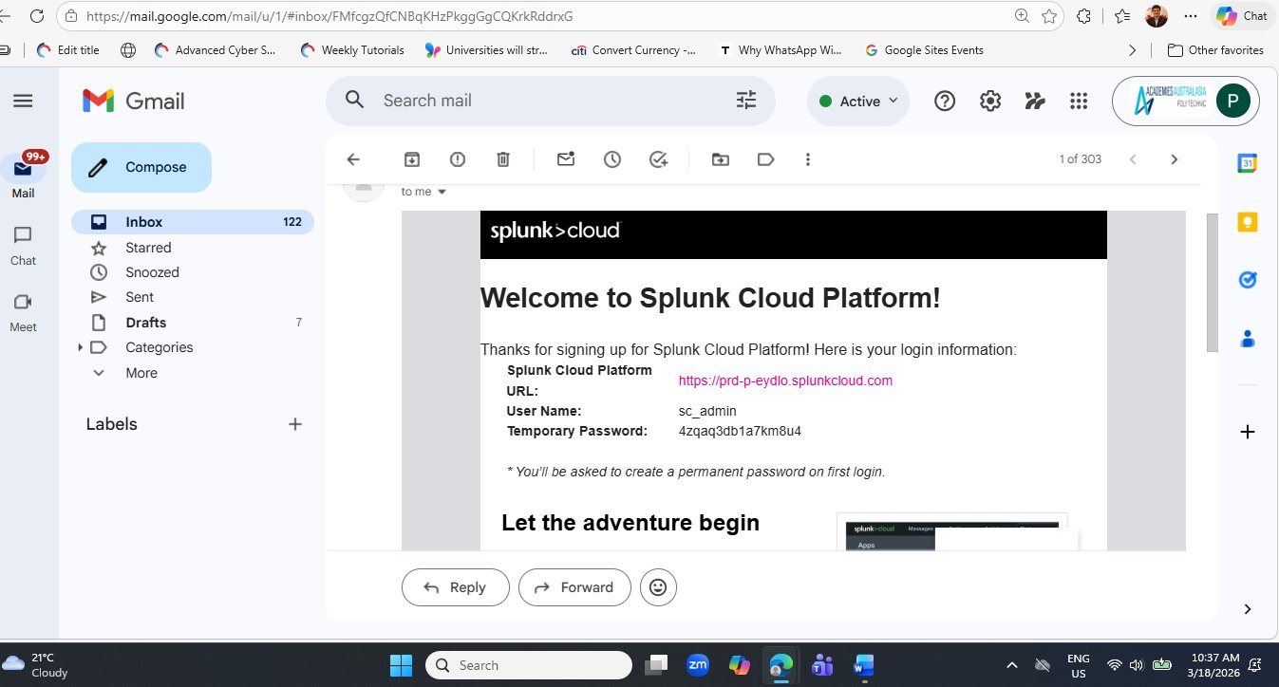Toggle the main Gmail navigation menu
The width and height of the screenshot is (1279, 687).
click(24, 100)
